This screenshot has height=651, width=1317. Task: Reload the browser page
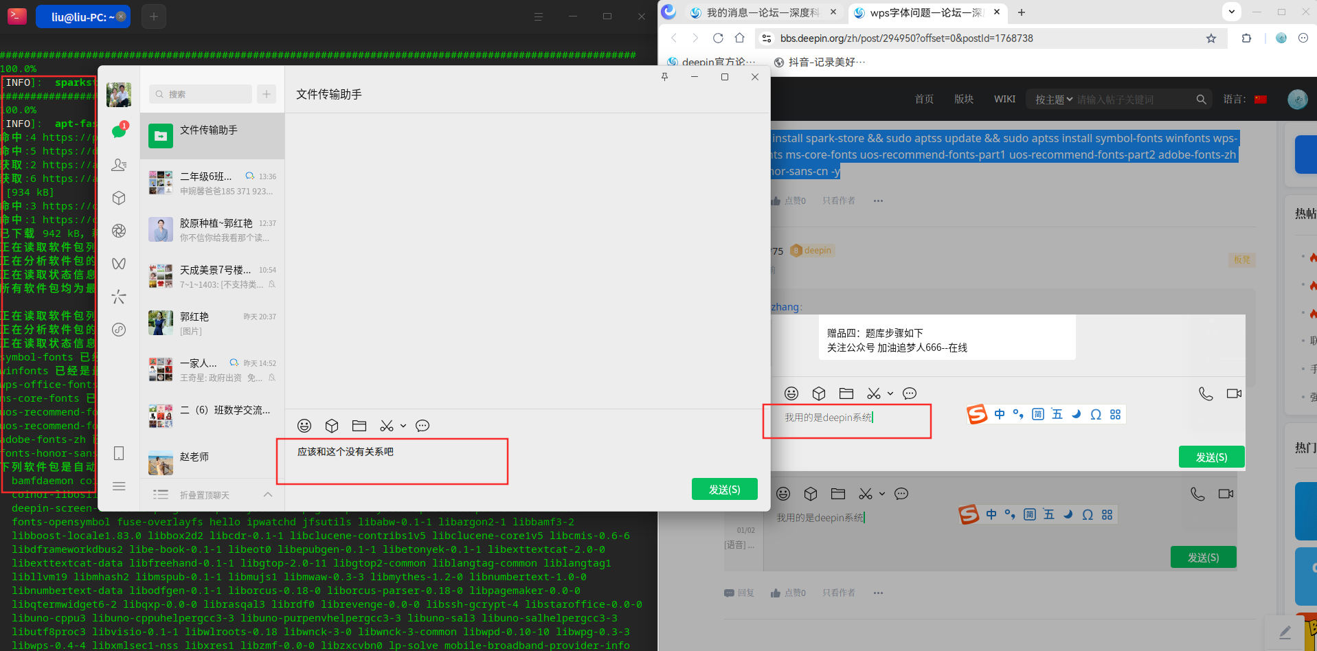tap(718, 38)
